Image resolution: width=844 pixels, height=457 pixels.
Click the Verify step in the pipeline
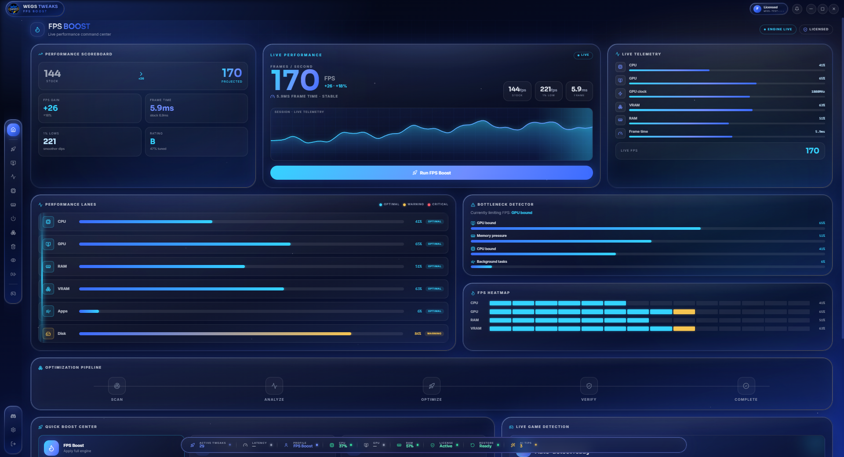(589, 386)
